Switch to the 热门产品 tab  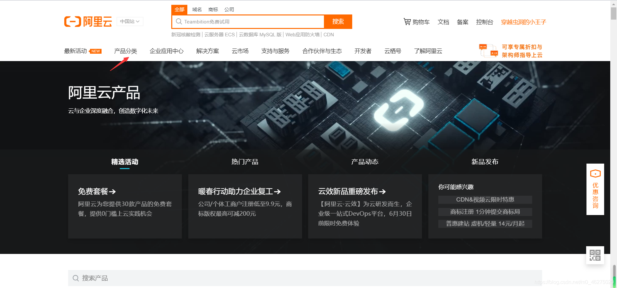[245, 162]
